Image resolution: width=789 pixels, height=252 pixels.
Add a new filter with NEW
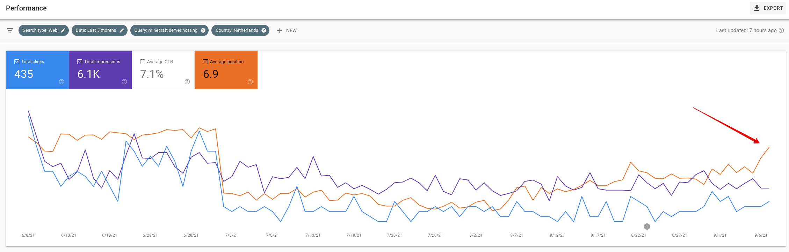[x=287, y=30]
